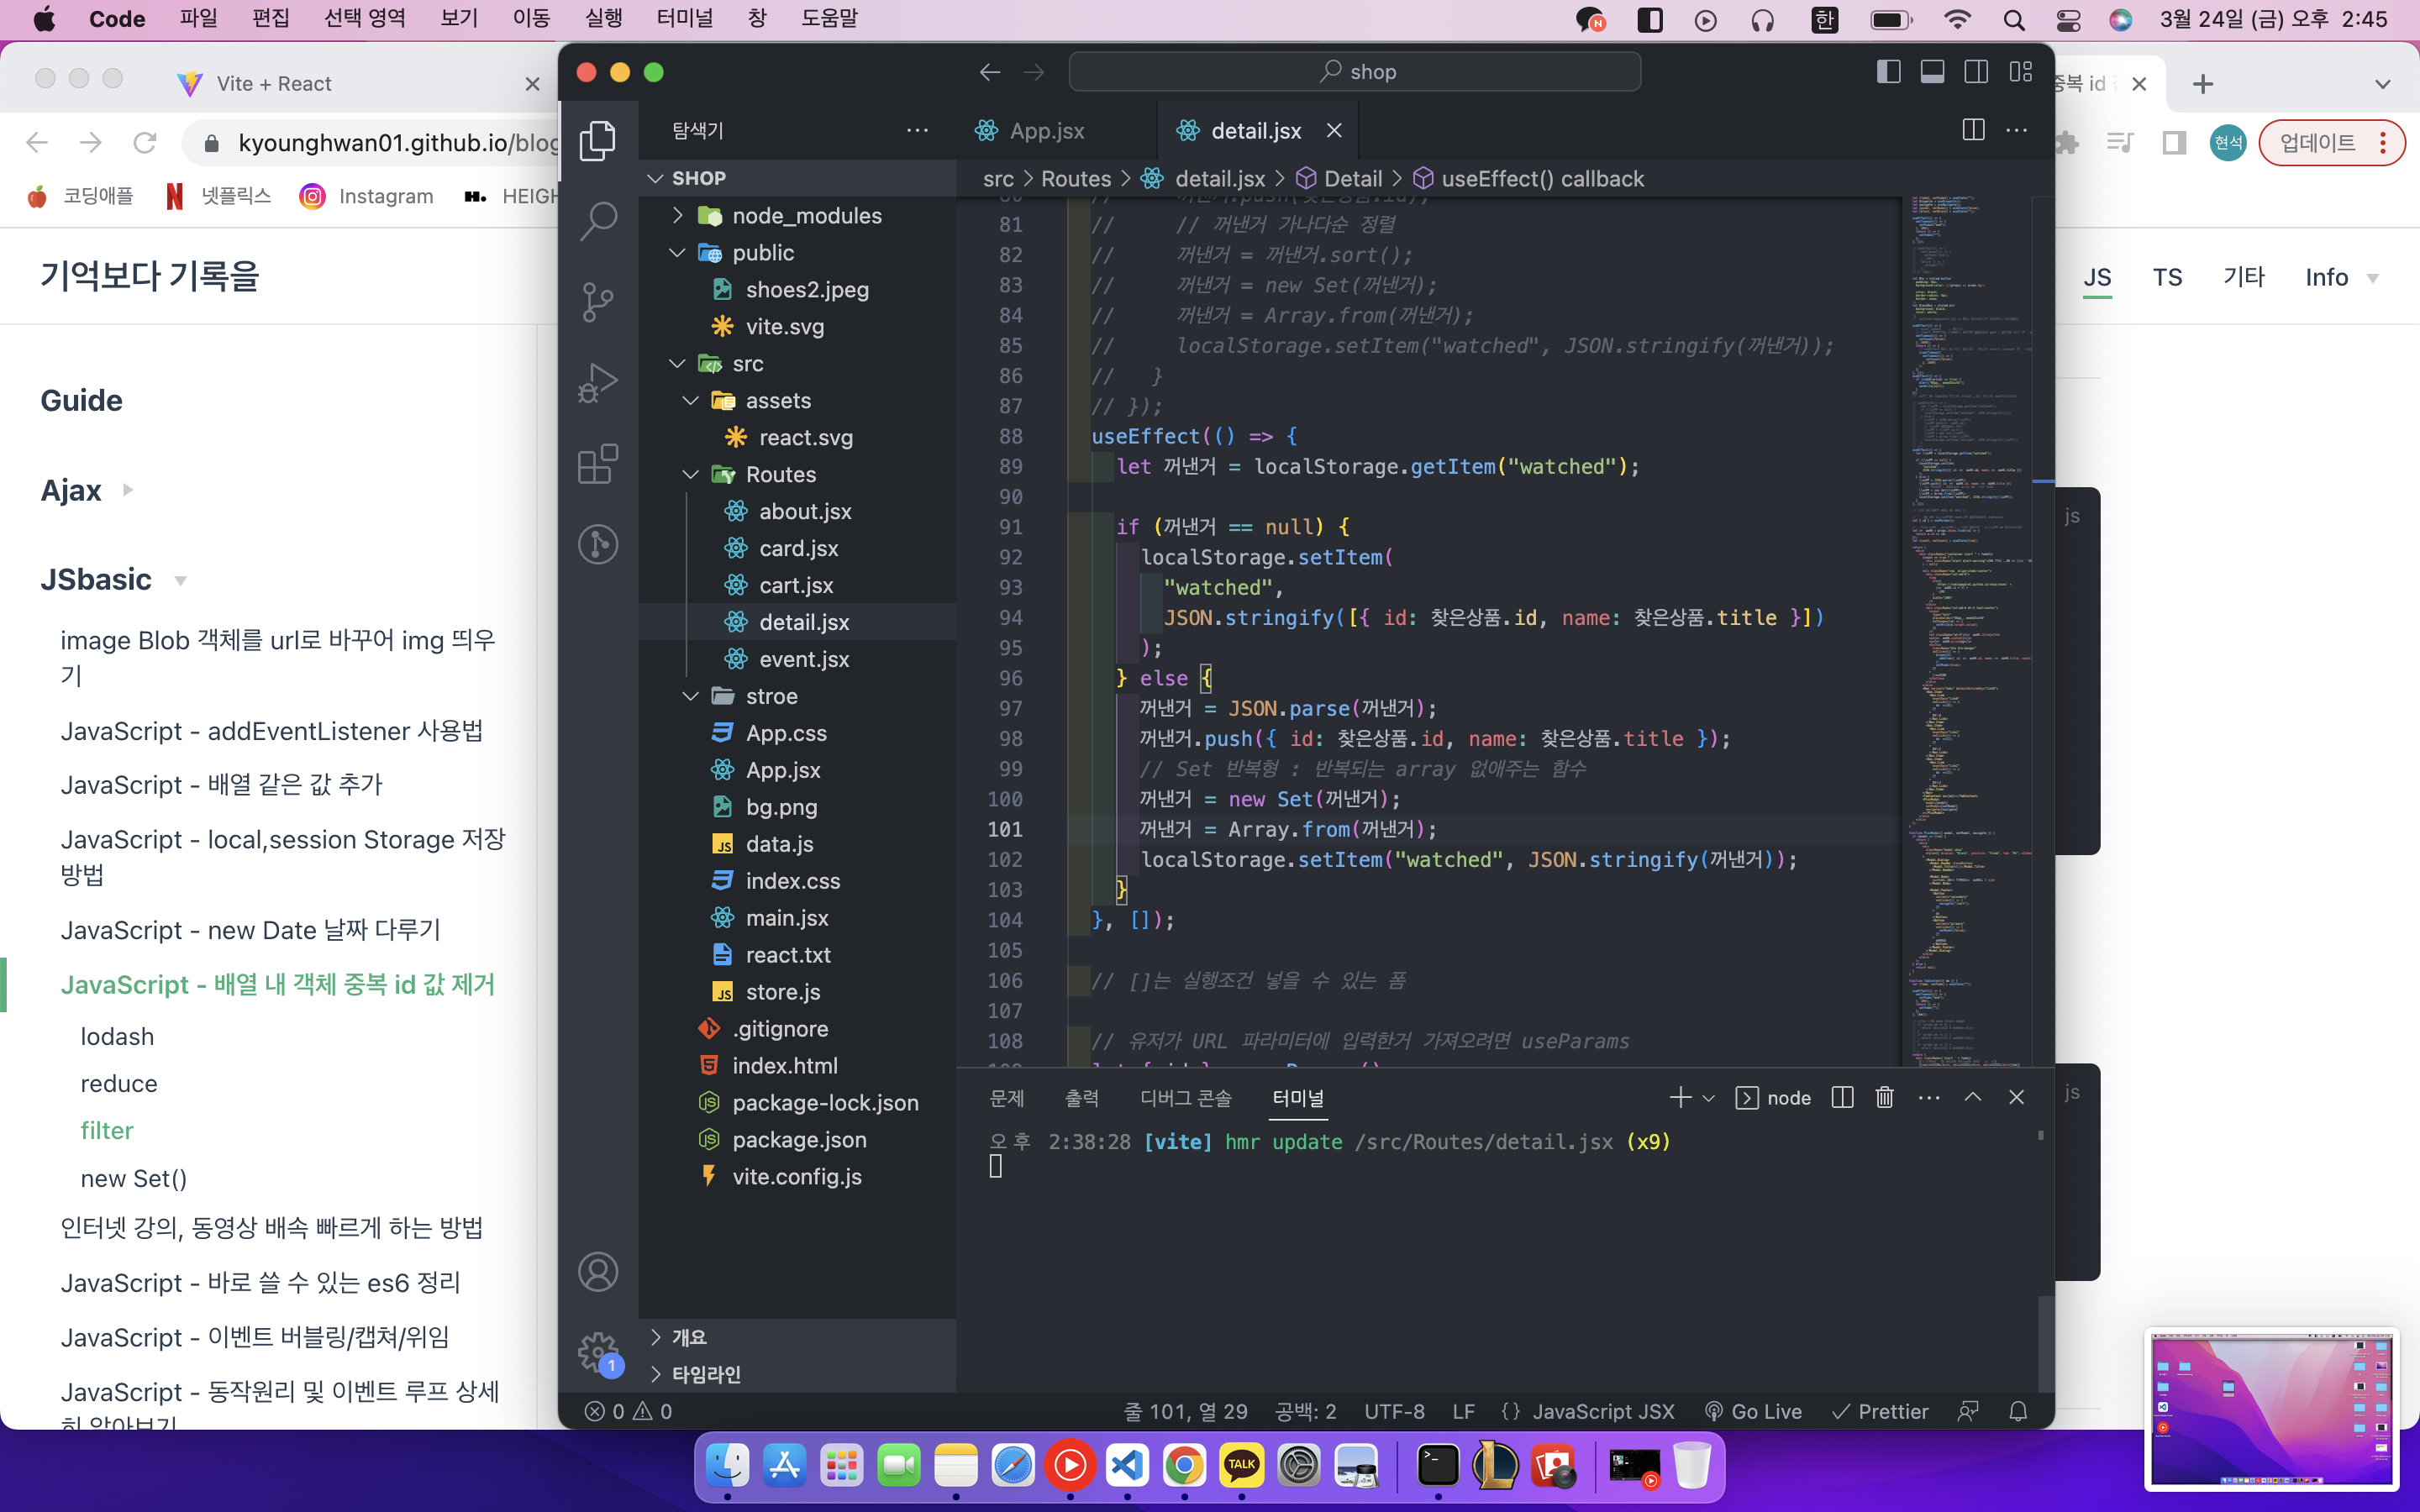Open the Explorer view in activity bar

(598, 140)
